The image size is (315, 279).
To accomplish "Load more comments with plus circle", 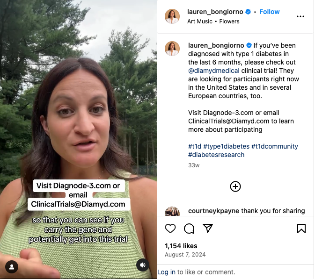I will [x=235, y=186].
